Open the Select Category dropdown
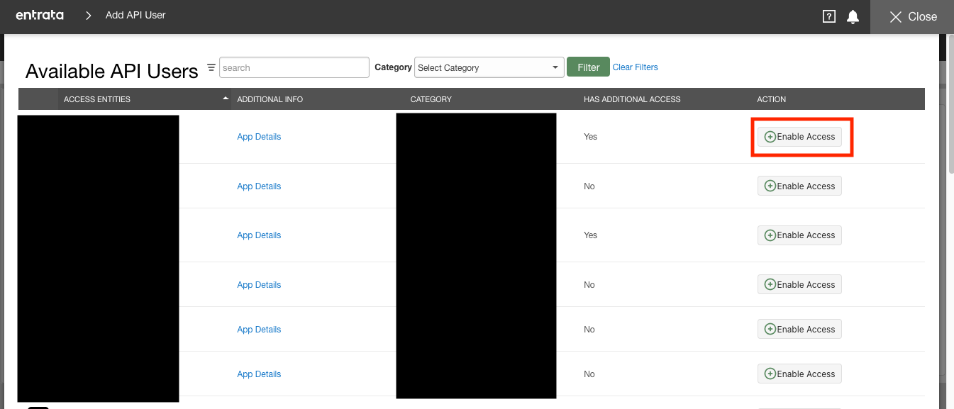The width and height of the screenshot is (954, 409). (x=489, y=67)
